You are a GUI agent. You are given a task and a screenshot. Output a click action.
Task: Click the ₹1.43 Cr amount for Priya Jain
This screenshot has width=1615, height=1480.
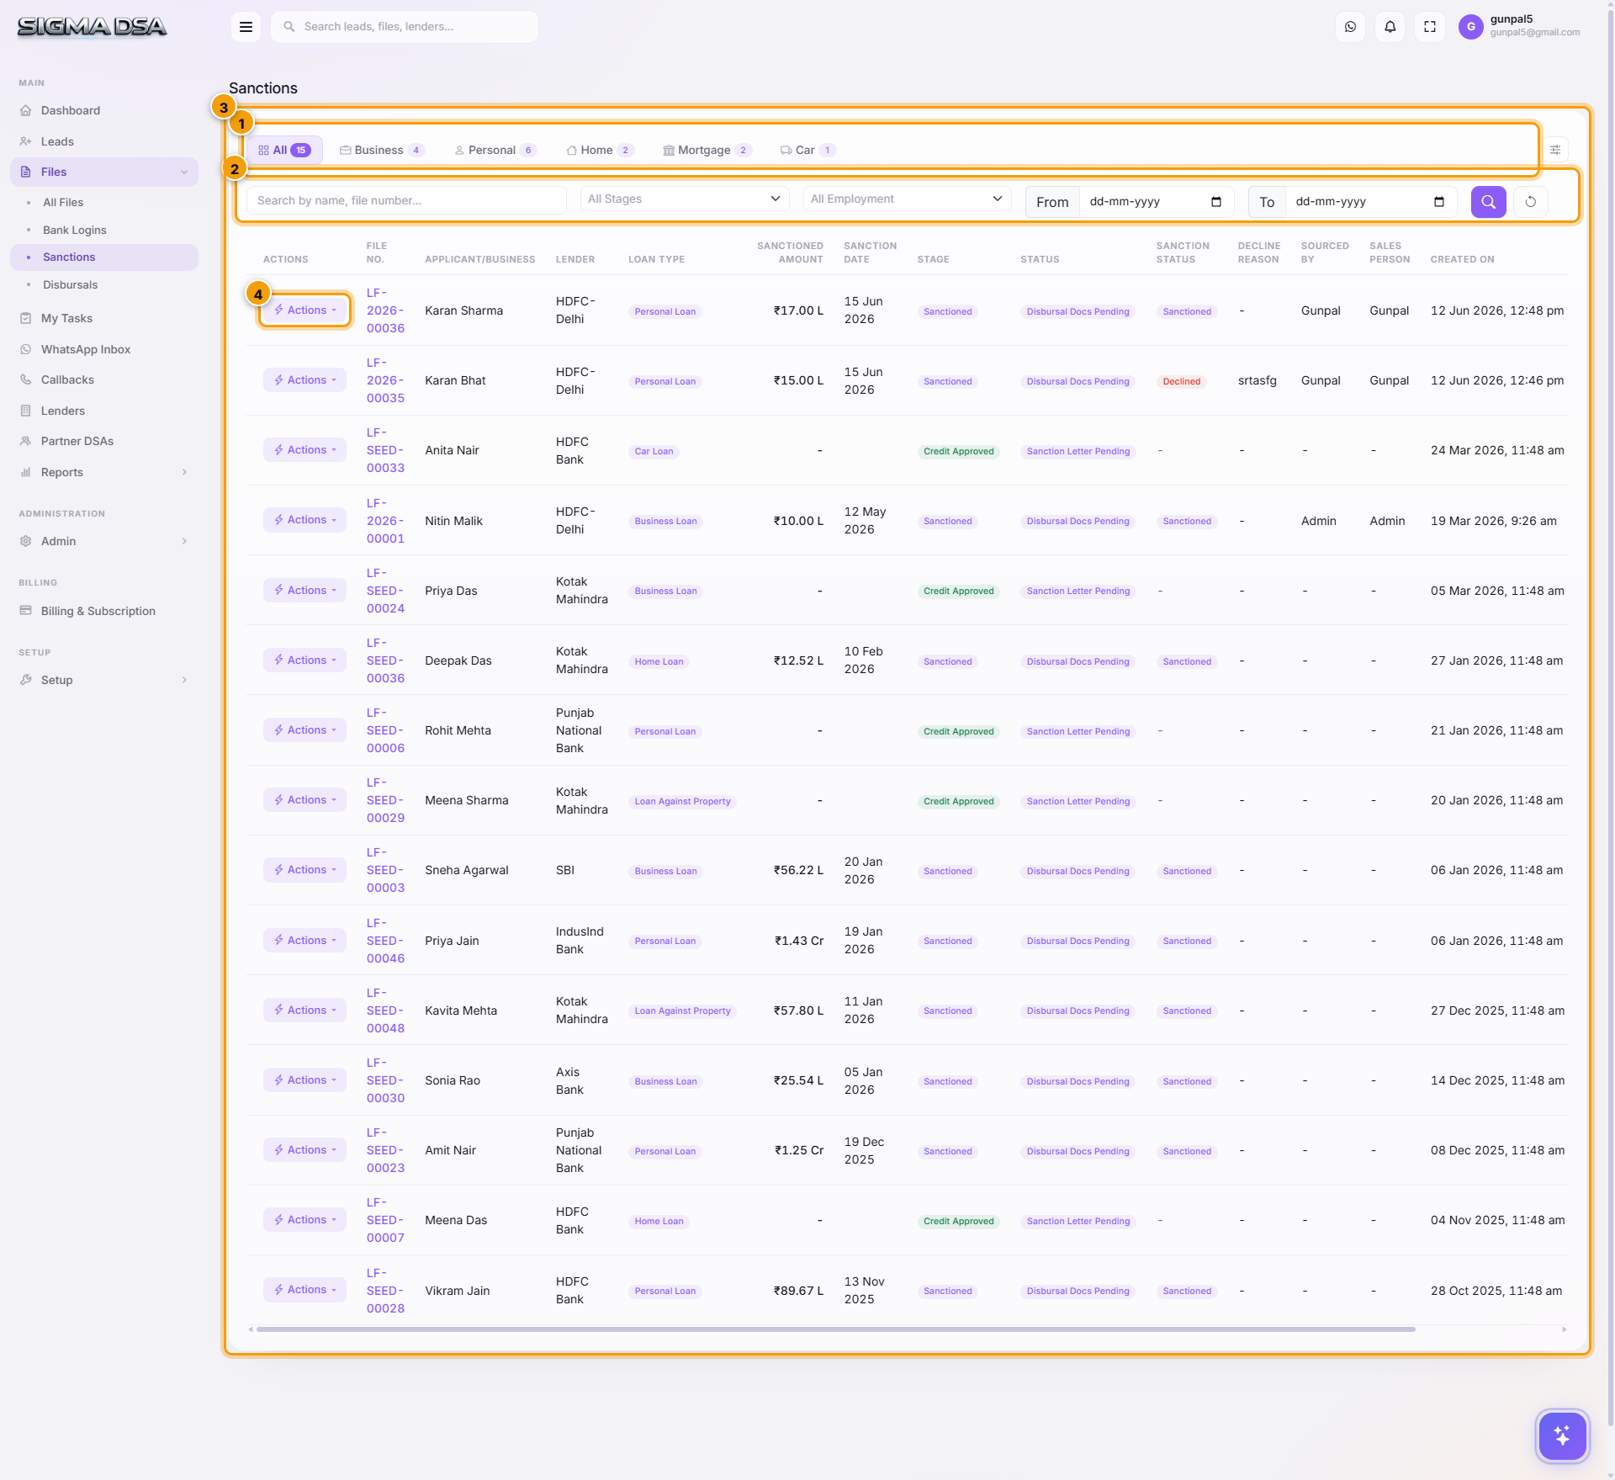click(x=798, y=941)
